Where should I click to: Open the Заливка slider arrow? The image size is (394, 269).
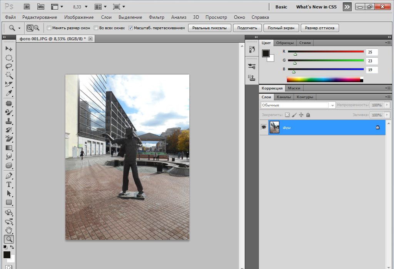pyautogui.click(x=387, y=115)
